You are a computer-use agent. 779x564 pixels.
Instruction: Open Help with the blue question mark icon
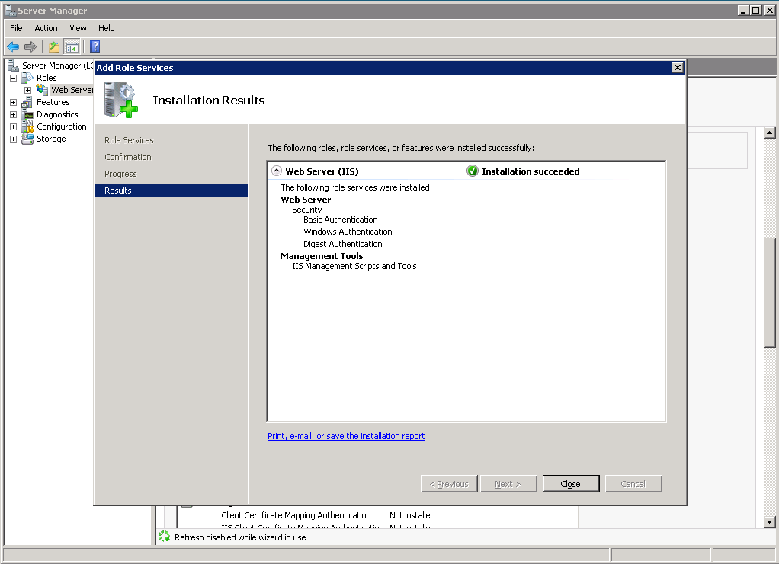click(95, 46)
